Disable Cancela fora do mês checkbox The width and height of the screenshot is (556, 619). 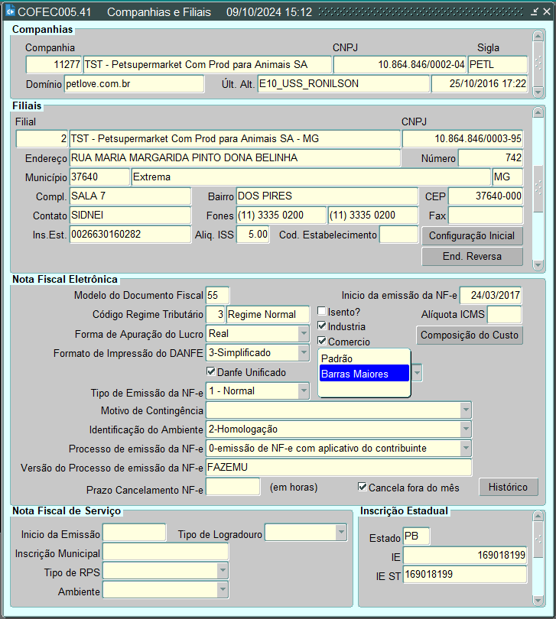(363, 487)
